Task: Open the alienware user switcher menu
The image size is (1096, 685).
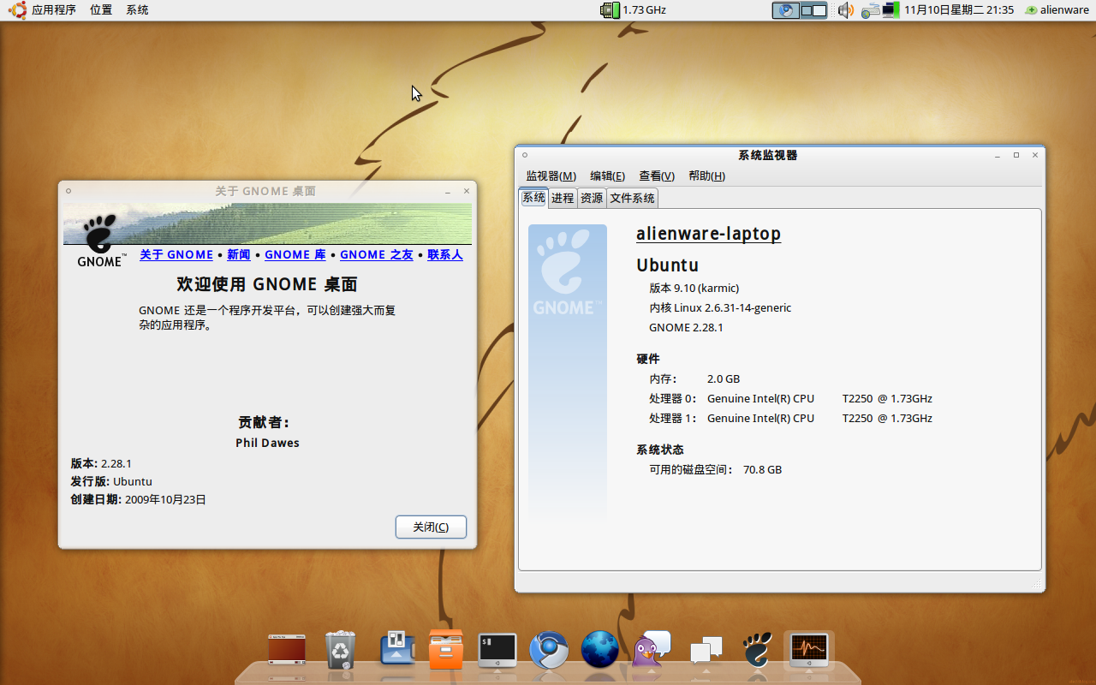Action: click(1057, 10)
